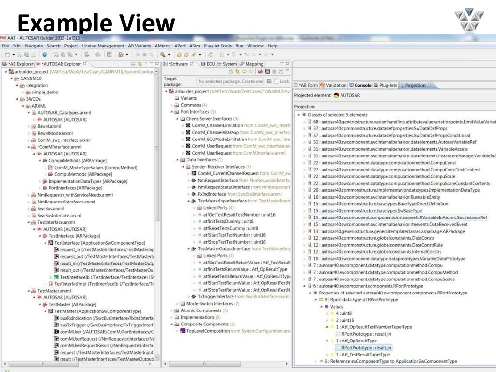
Task: Click the yellow back arrow in Software view
Action: (x=244, y=72)
